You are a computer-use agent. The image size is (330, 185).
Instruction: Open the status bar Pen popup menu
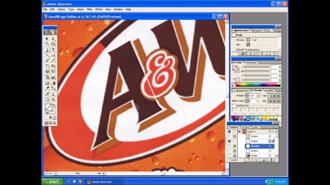100,174
